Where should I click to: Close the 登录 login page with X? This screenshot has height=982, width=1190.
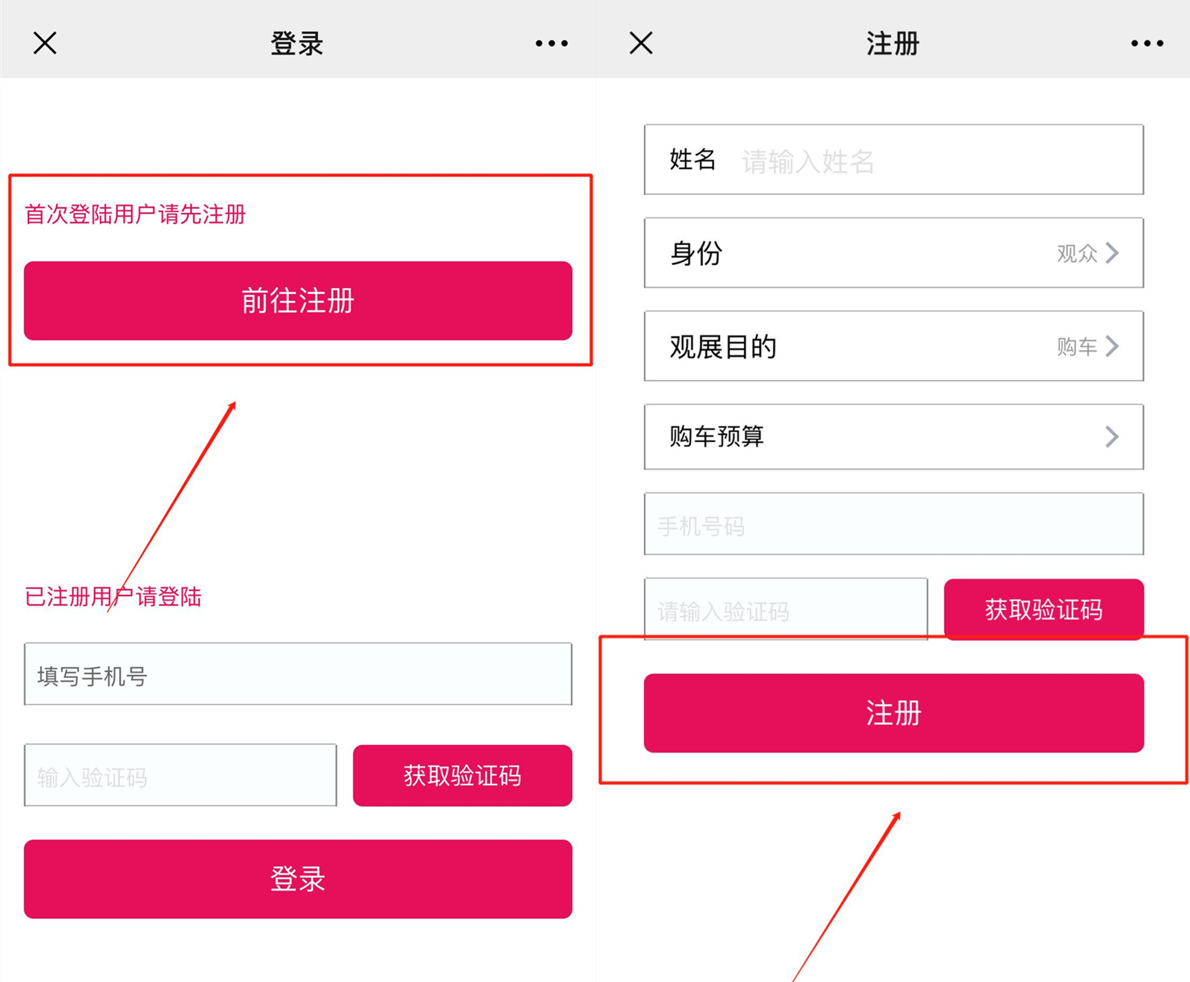[x=45, y=44]
